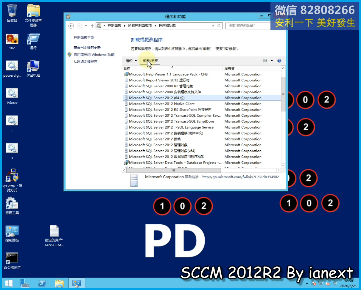Open the recent locations dropdown arrow

pyautogui.click(x=86, y=26)
